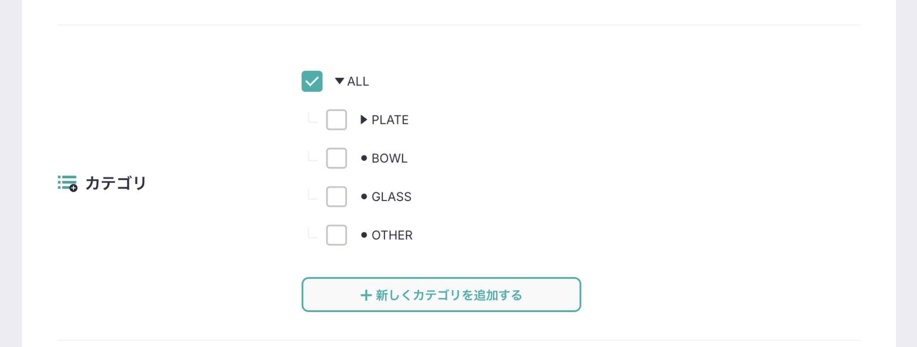Click the カテゴリ section label
The image size is (917, 347).
[116, 183]
